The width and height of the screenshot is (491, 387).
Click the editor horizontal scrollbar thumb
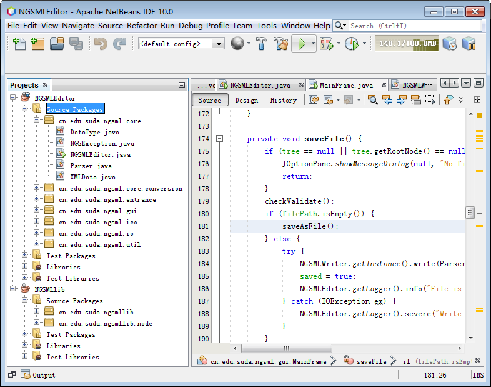coord(287,348)
